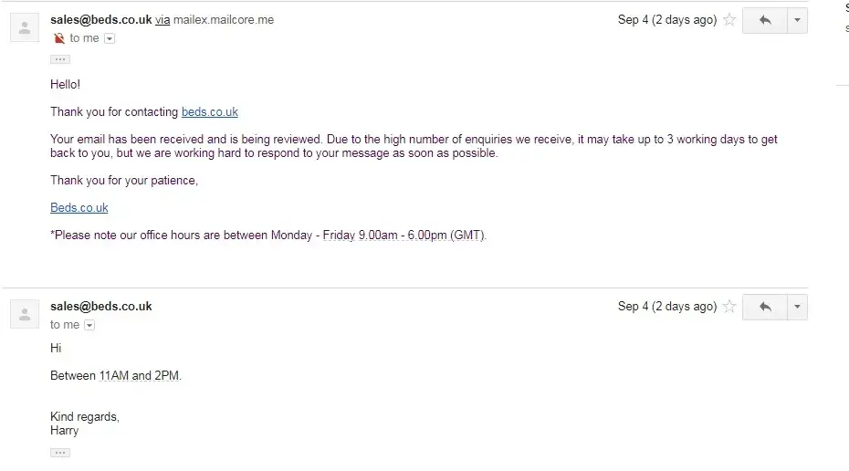Screen dimensions: 849x471
Task: Reply to Harry's email about 11AM and 2PM
Action: coord(765,307)
